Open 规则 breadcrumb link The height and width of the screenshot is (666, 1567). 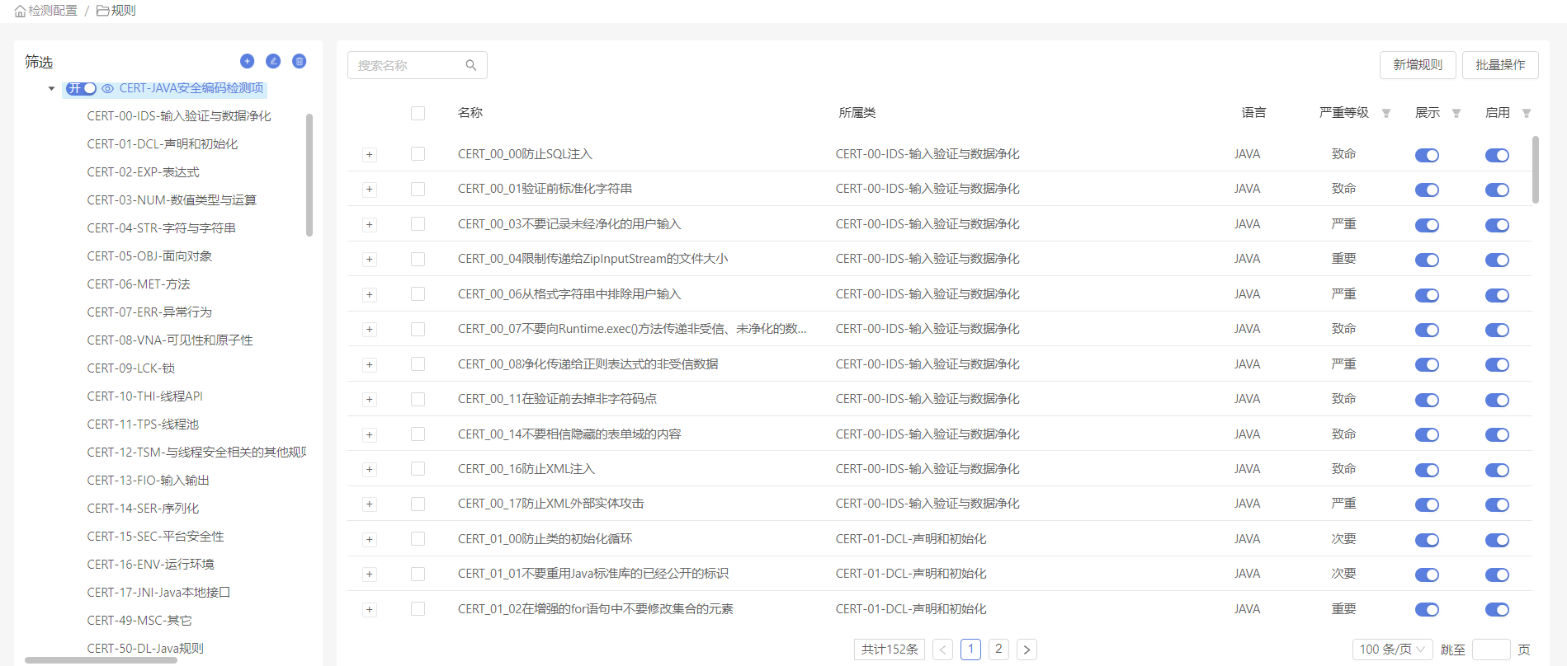[x=124, y=11]
